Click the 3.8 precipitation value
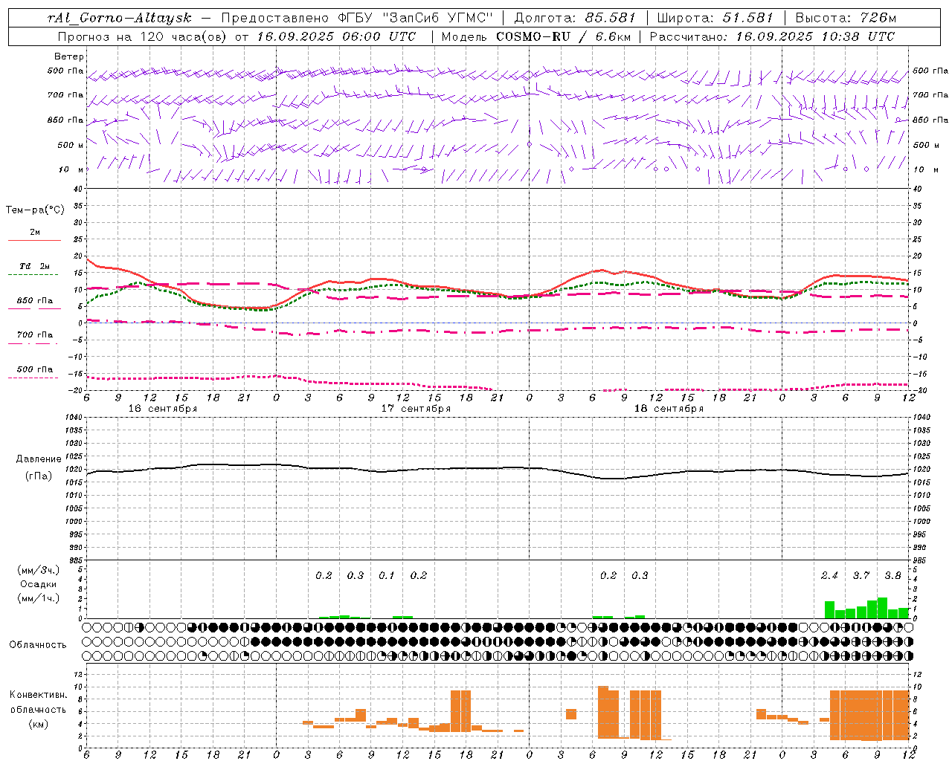 (893, 575)
